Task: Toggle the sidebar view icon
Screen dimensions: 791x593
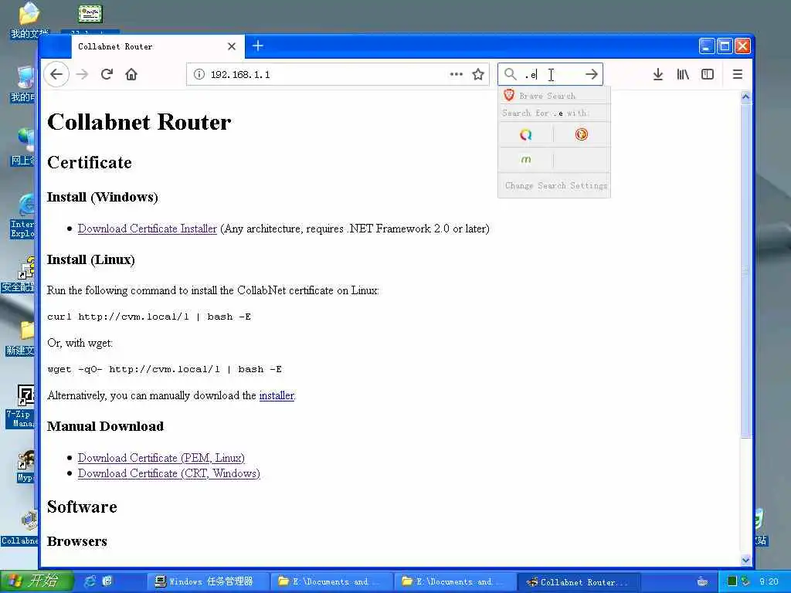Action: (x=708, y=75)
